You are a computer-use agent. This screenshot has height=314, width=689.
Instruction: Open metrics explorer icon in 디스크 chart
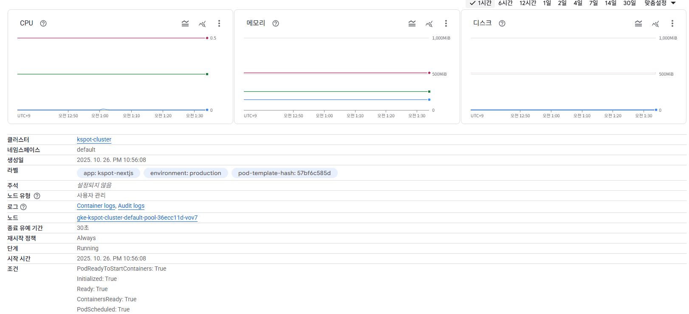tap(655, 23)
